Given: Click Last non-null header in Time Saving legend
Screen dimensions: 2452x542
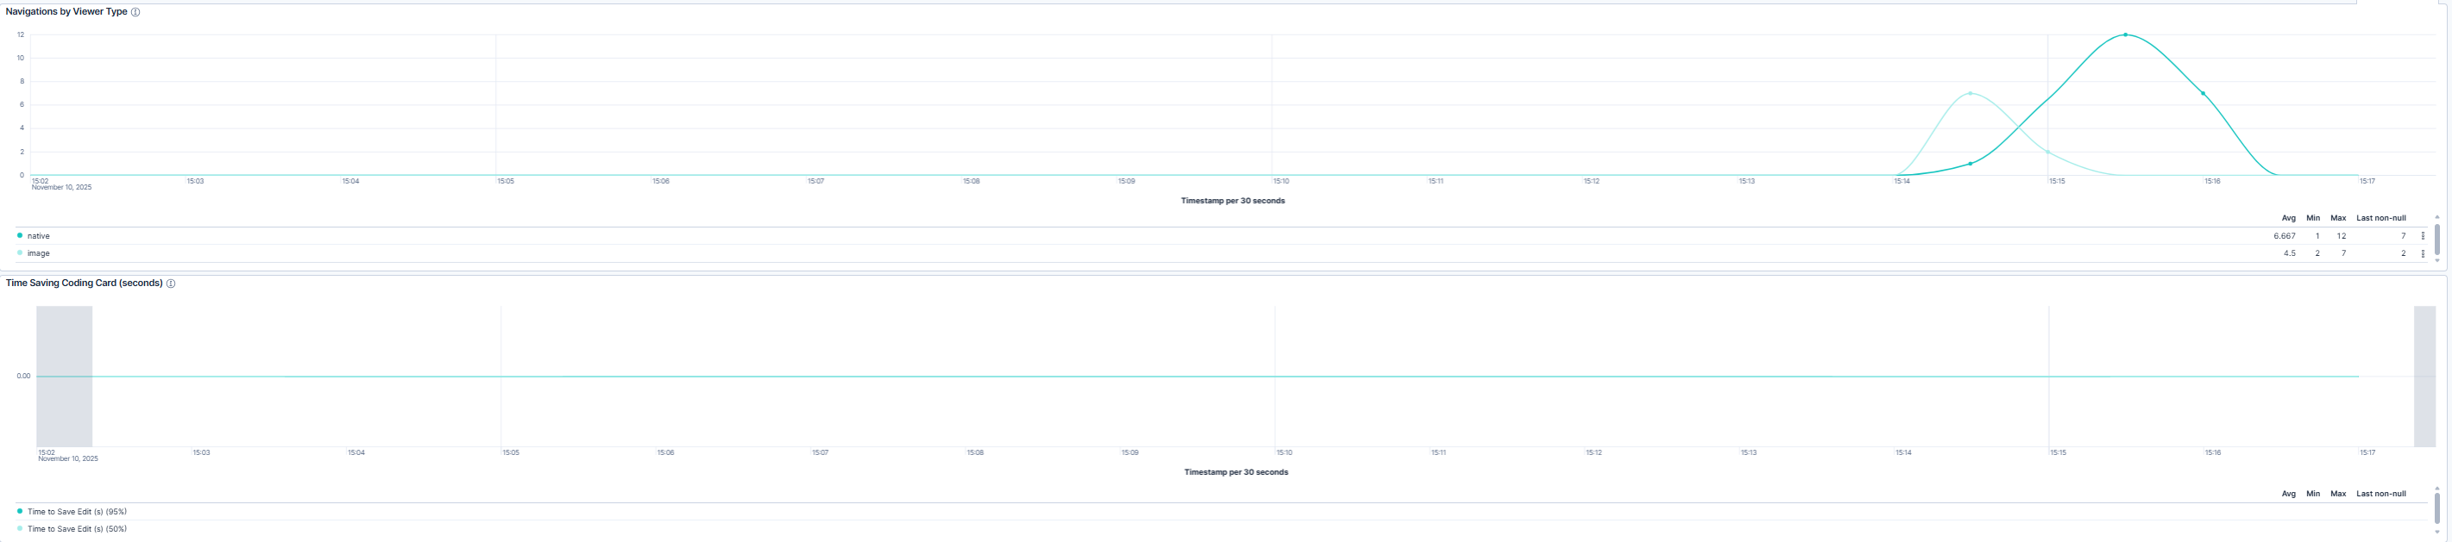Looking at the screenshot, I should [x=2380, y=495].
